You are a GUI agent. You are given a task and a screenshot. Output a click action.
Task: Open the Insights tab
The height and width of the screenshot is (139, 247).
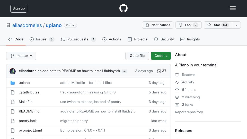coord(190,39)
